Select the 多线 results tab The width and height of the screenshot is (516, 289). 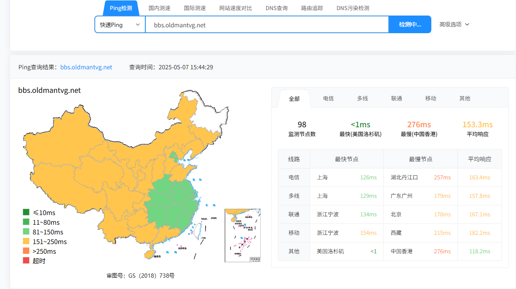click(x=362, y=98)
